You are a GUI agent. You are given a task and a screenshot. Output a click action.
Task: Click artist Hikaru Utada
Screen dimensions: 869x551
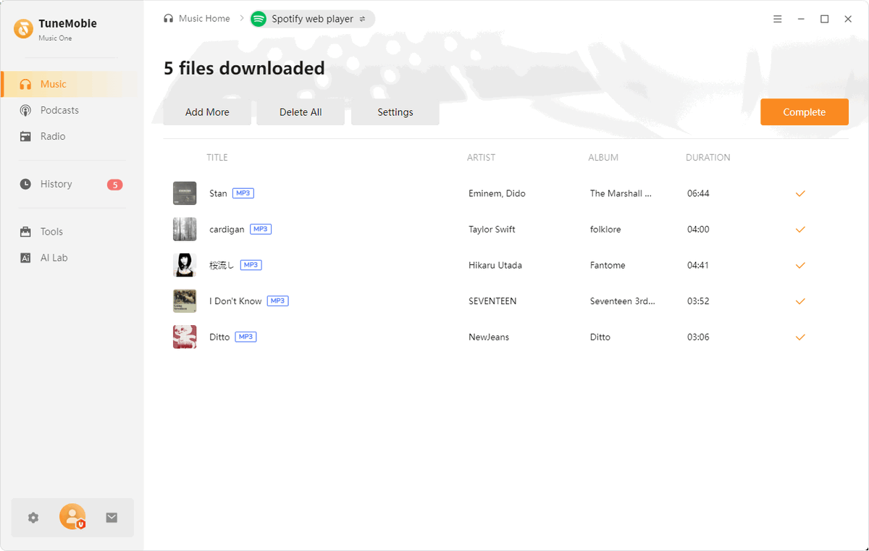point(495,265)
